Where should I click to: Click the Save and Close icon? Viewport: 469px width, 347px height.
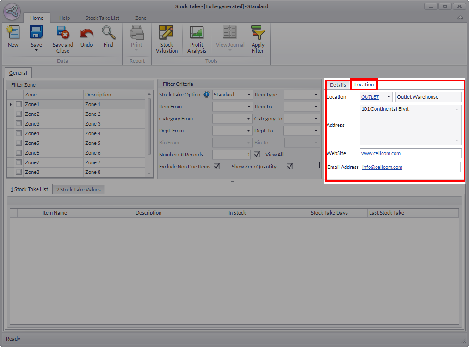[x=62, y=33]
